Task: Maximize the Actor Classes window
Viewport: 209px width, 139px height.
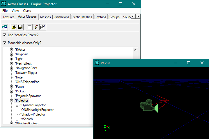Action: [x=121, y=4]
